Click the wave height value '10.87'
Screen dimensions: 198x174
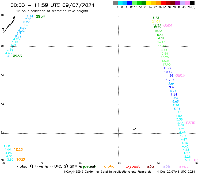pos(170,80)
